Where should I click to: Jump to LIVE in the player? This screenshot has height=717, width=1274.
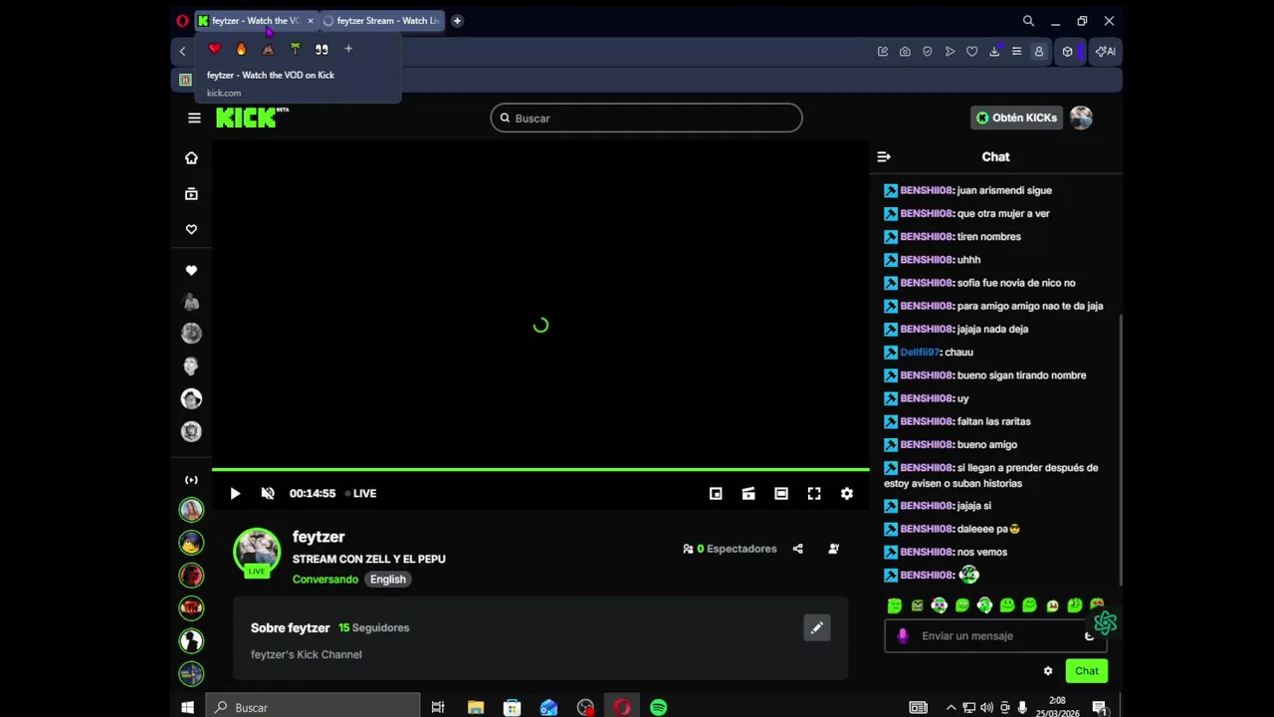[x=360, y=493]
